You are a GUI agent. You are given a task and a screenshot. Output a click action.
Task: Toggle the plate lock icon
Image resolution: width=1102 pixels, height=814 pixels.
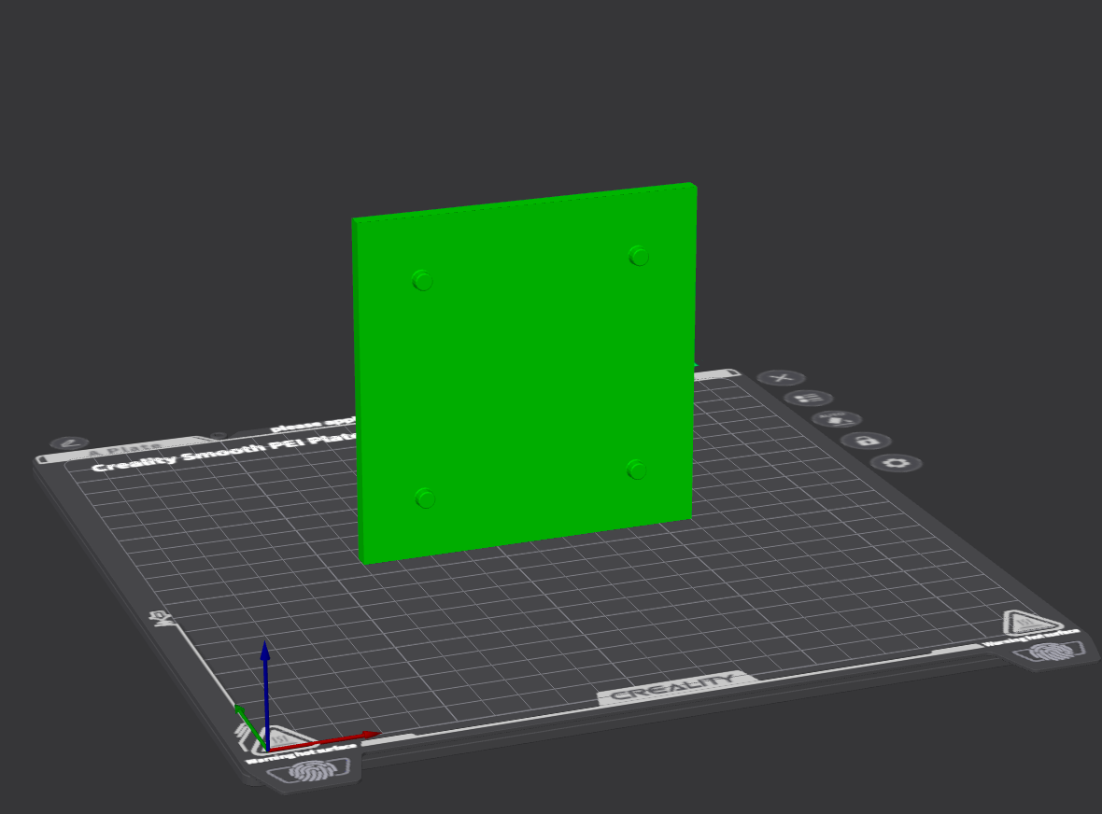(866, 441)
